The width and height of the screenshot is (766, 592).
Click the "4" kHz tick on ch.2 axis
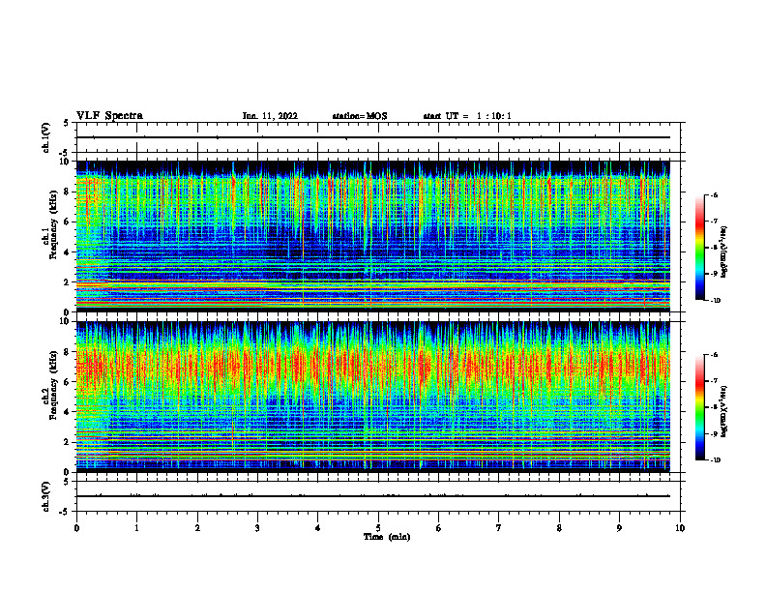(x=66, y=412)
